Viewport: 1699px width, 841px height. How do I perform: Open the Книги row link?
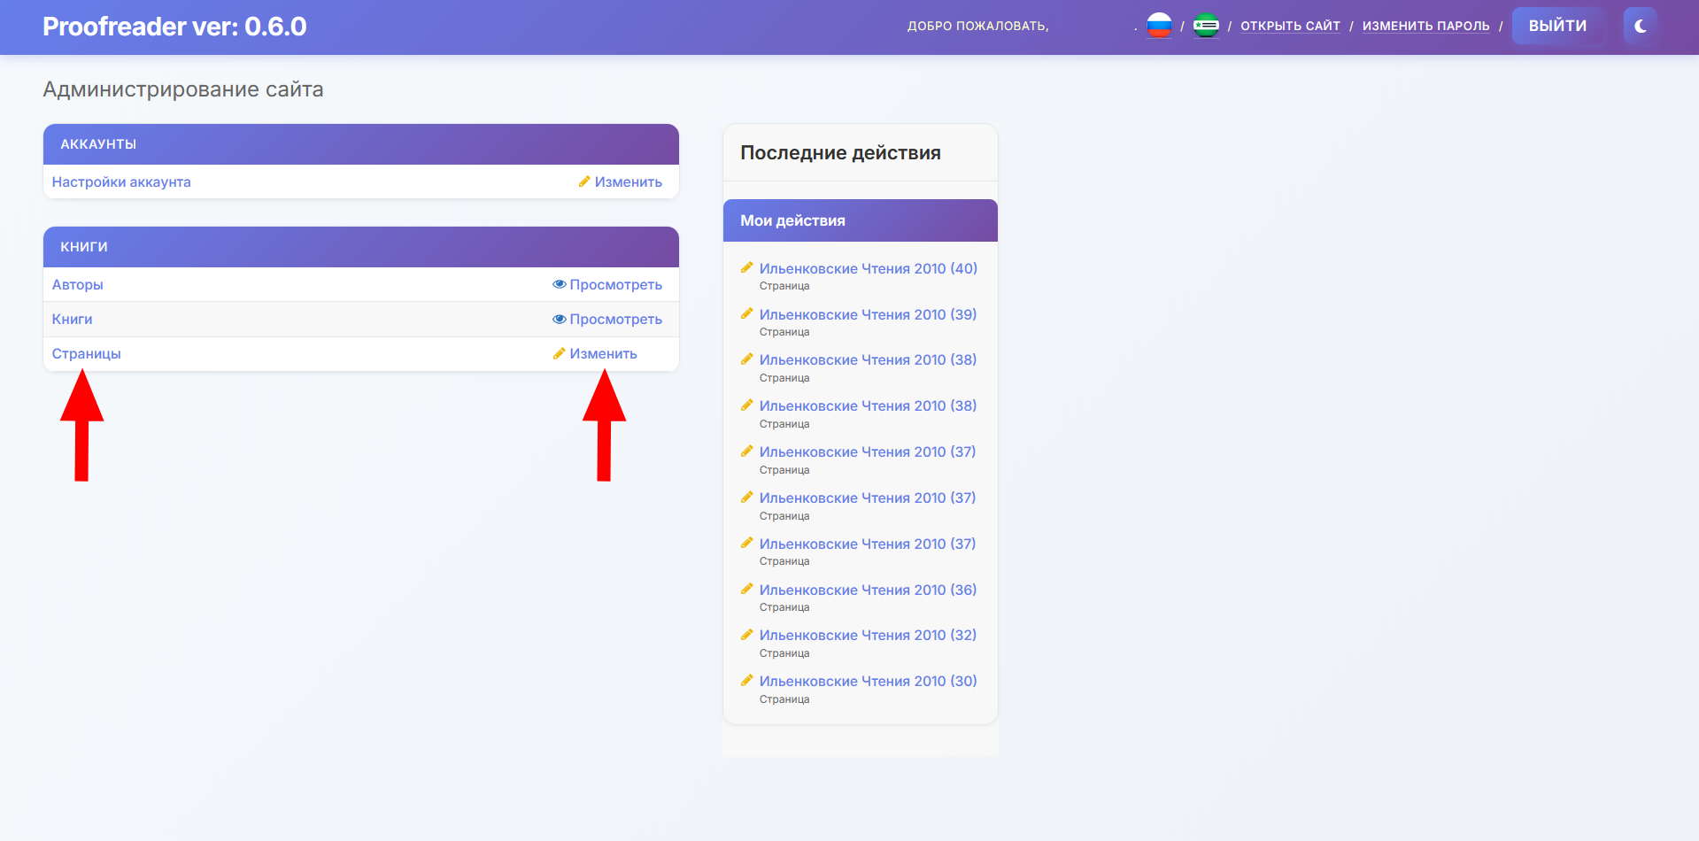pyautogui.click(x=73, y=319)
